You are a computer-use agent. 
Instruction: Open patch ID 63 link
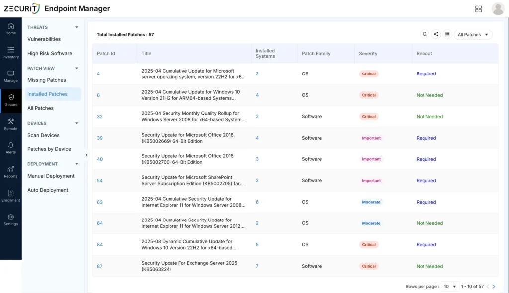coord(99,202)
